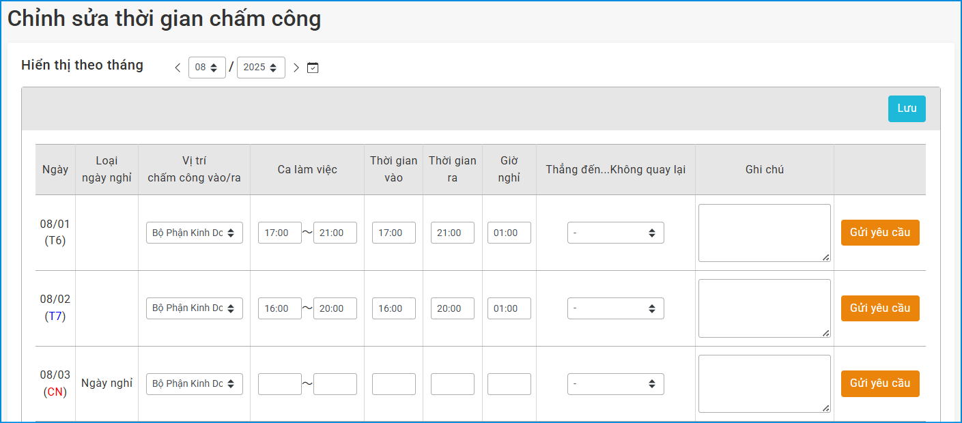Click the calendar today icon

[313, 68]
